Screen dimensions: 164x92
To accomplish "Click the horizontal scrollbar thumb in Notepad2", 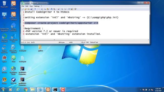I will [x=54, y=40].
